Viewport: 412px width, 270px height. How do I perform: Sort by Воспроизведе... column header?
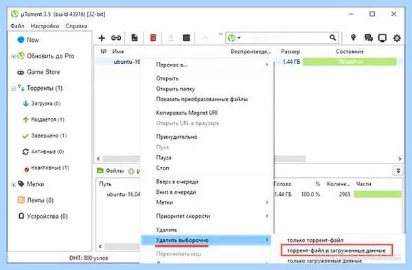(251, 52)
